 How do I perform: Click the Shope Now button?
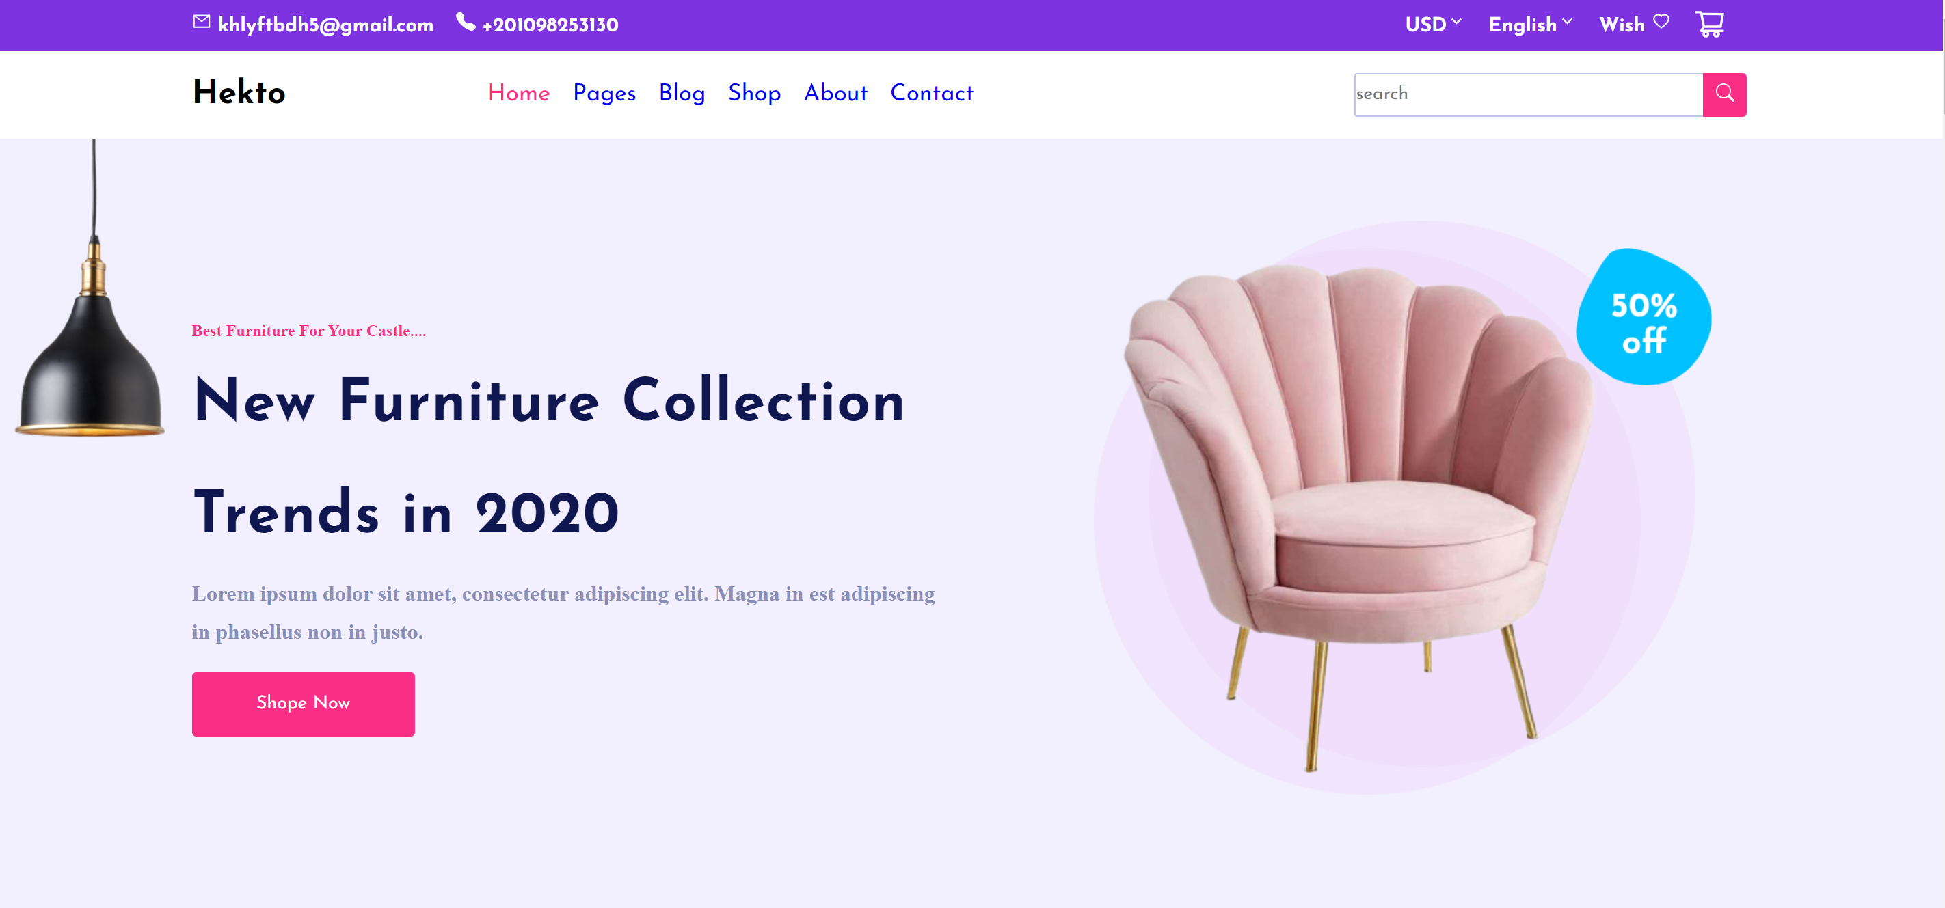(x=304, y=704)
